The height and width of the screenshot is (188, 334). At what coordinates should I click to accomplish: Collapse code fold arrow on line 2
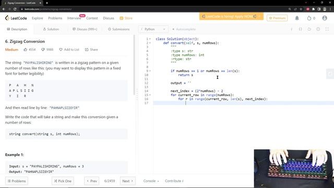click(x=150, y=43)
